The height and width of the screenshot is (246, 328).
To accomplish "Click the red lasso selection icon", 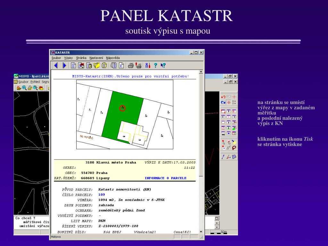I will (x=234, y=148).
